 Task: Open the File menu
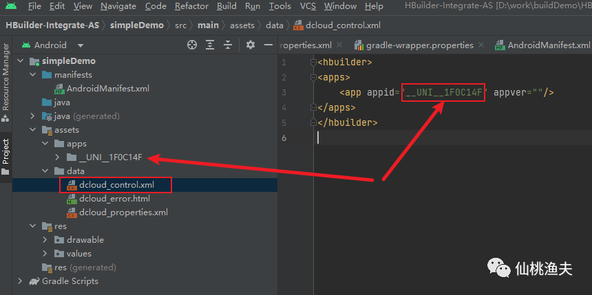34,6
